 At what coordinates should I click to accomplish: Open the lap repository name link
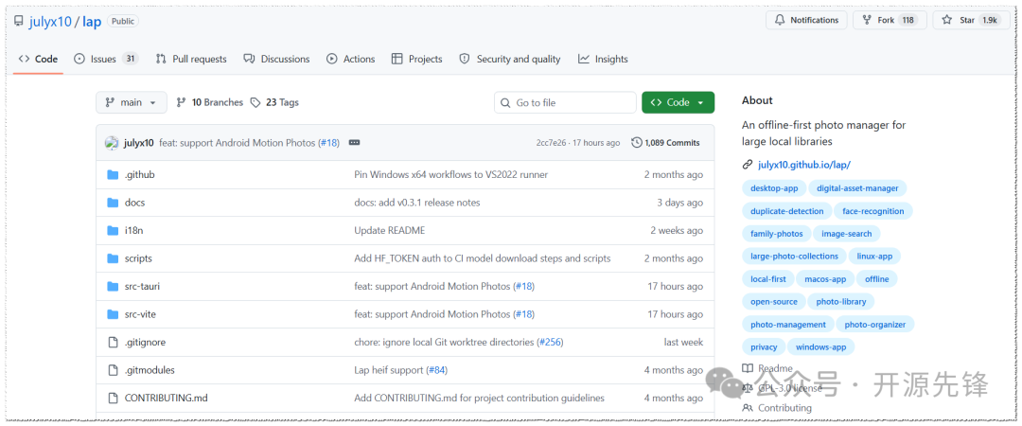(92, 22)
